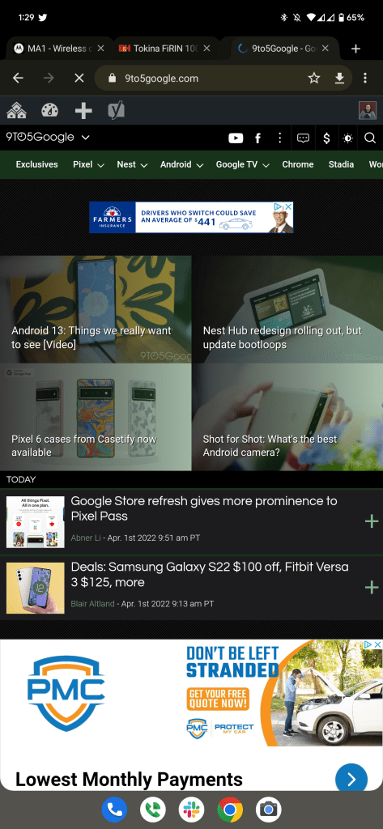Expand the 9TO5Google site switcher chevron
Screen dimensions: 383x829
(x=86, y=138)
